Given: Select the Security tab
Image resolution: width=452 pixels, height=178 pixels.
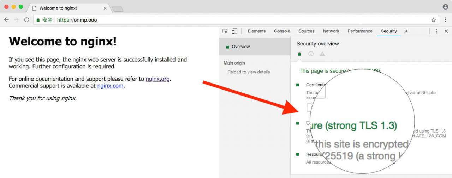Looking at the screenshot, I should 389,31.
